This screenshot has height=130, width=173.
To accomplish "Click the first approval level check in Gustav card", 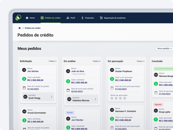I will click(x=112, y=98).
